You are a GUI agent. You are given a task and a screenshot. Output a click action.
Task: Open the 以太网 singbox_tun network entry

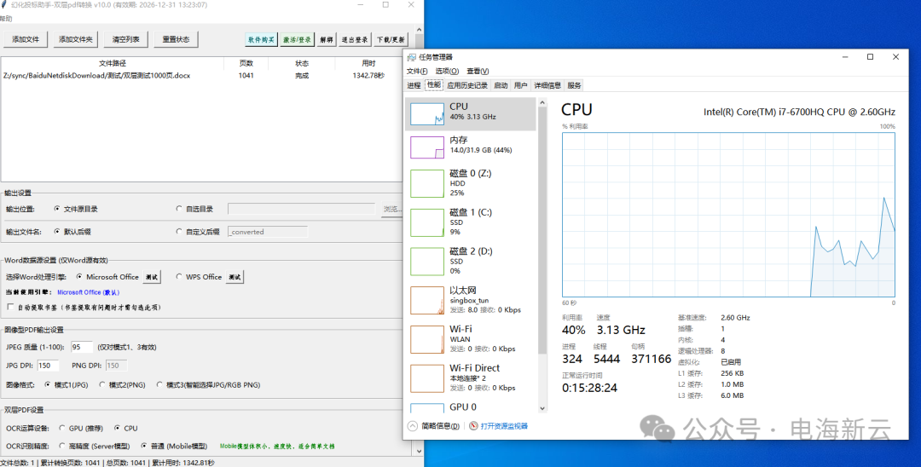pos(472,299)
